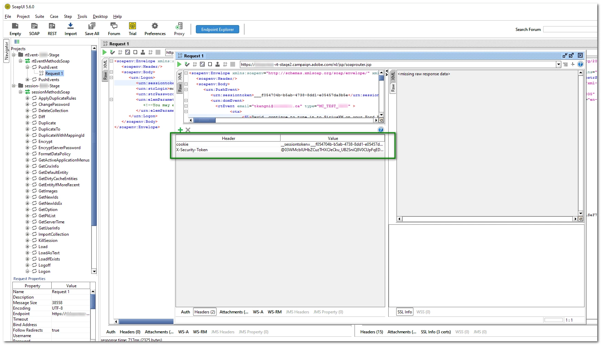Expand the KillSession operation node
This screenshot has height=345, width=601.
pyautogui.click(x=28, y=241)
